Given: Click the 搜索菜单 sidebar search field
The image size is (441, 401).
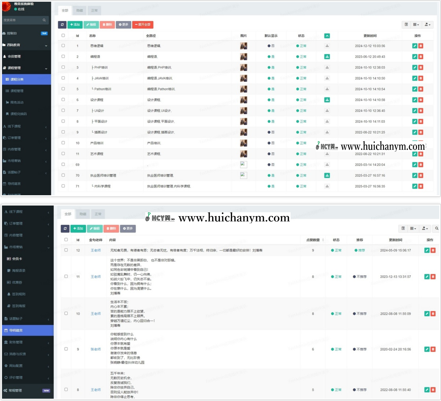Looking at the screenshot, I should [22, 20].
